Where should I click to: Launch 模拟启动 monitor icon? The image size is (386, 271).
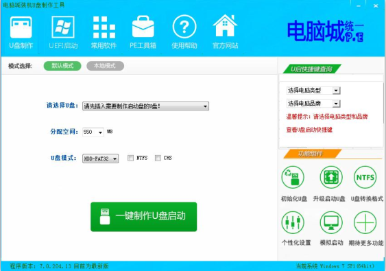[x=331, y=222]
